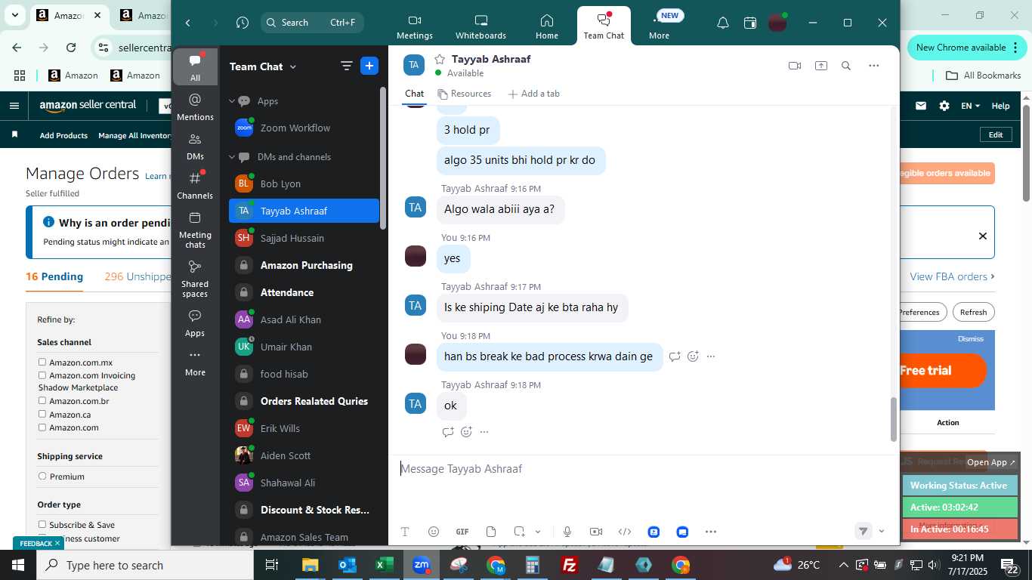Check the Subscribe & Save order type
This screenshot has width=1032, height=580.
click(x=42, y=525)
